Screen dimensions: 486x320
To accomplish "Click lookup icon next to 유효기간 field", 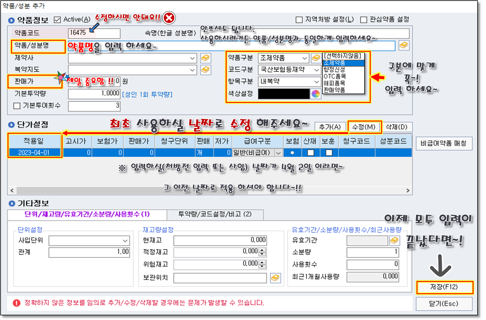I will 394,240.
